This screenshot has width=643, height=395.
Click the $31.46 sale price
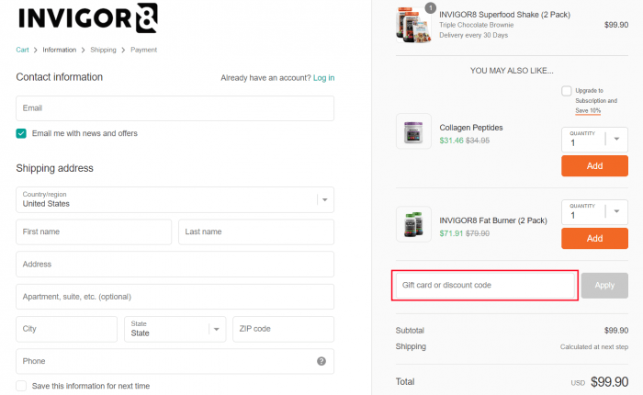pyautogui.click(x=451, y=141)
